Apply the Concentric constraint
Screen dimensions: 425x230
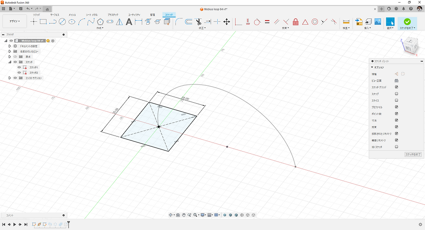pyautogui.click(x=315, y=22)
